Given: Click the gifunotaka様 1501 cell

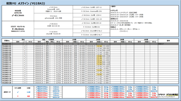Looking at the screenshot, I should click(53, 17).
